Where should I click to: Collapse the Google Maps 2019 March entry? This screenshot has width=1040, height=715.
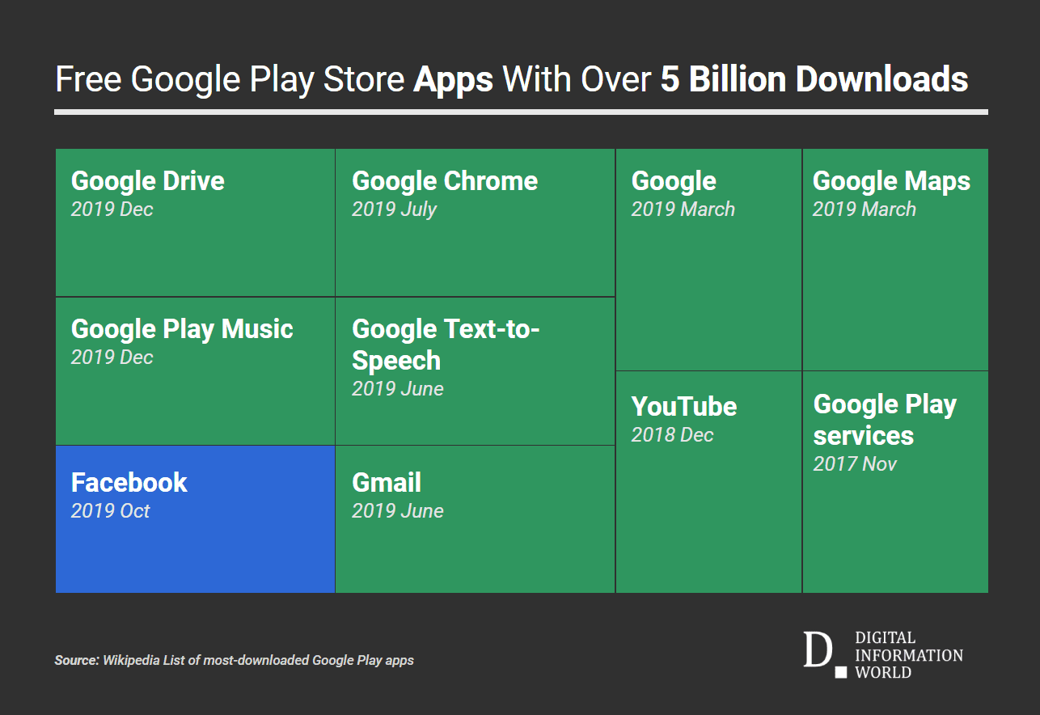pyautogui.click(x=894, y=257)
